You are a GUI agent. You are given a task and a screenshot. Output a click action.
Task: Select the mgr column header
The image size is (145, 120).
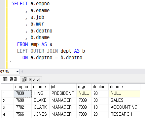[84, 87]
